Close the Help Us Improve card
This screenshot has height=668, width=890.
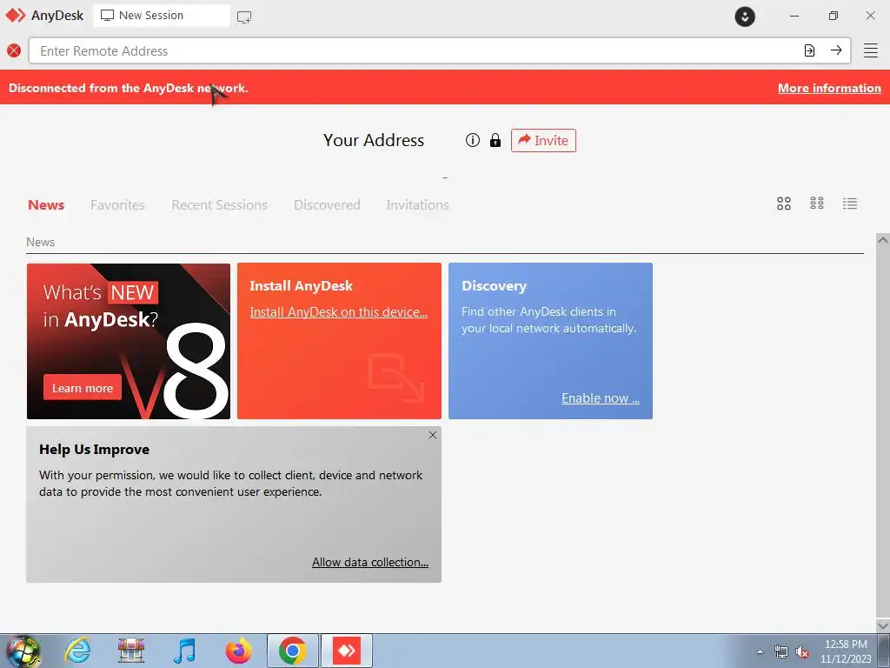433,435
